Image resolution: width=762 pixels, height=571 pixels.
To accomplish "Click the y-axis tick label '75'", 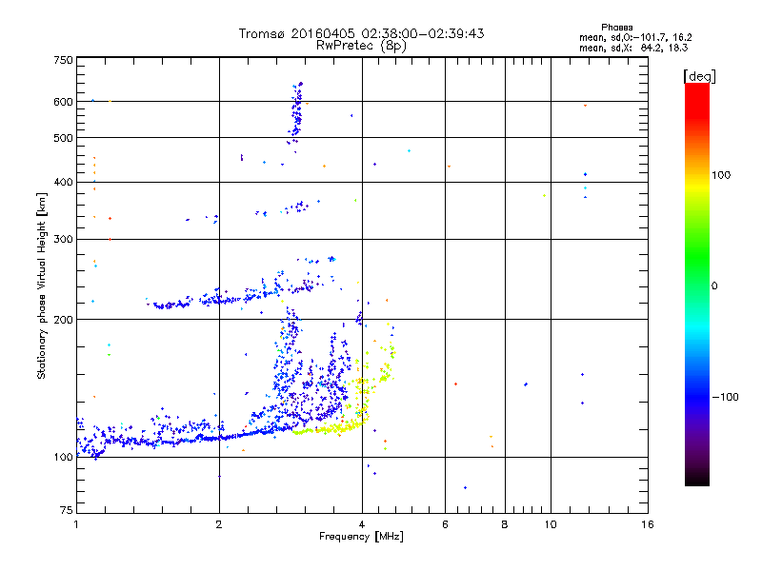I will 67,510.
